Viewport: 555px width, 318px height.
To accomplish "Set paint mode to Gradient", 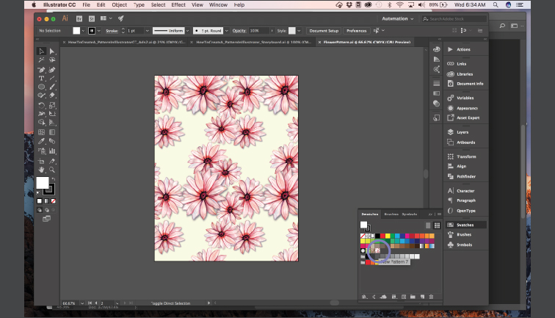I will pos(46,201).
